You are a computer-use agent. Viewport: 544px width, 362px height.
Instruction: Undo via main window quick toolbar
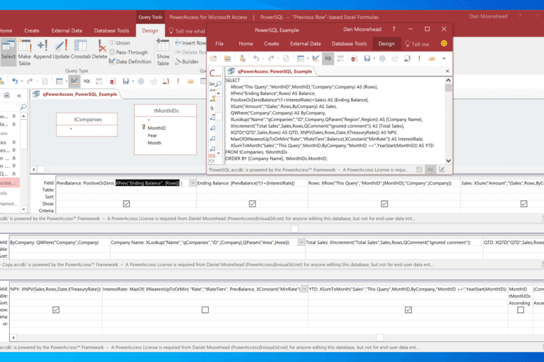click(x=15, y=81)
